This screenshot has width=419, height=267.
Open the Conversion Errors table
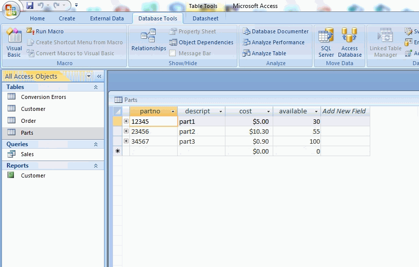click(53, 97)
